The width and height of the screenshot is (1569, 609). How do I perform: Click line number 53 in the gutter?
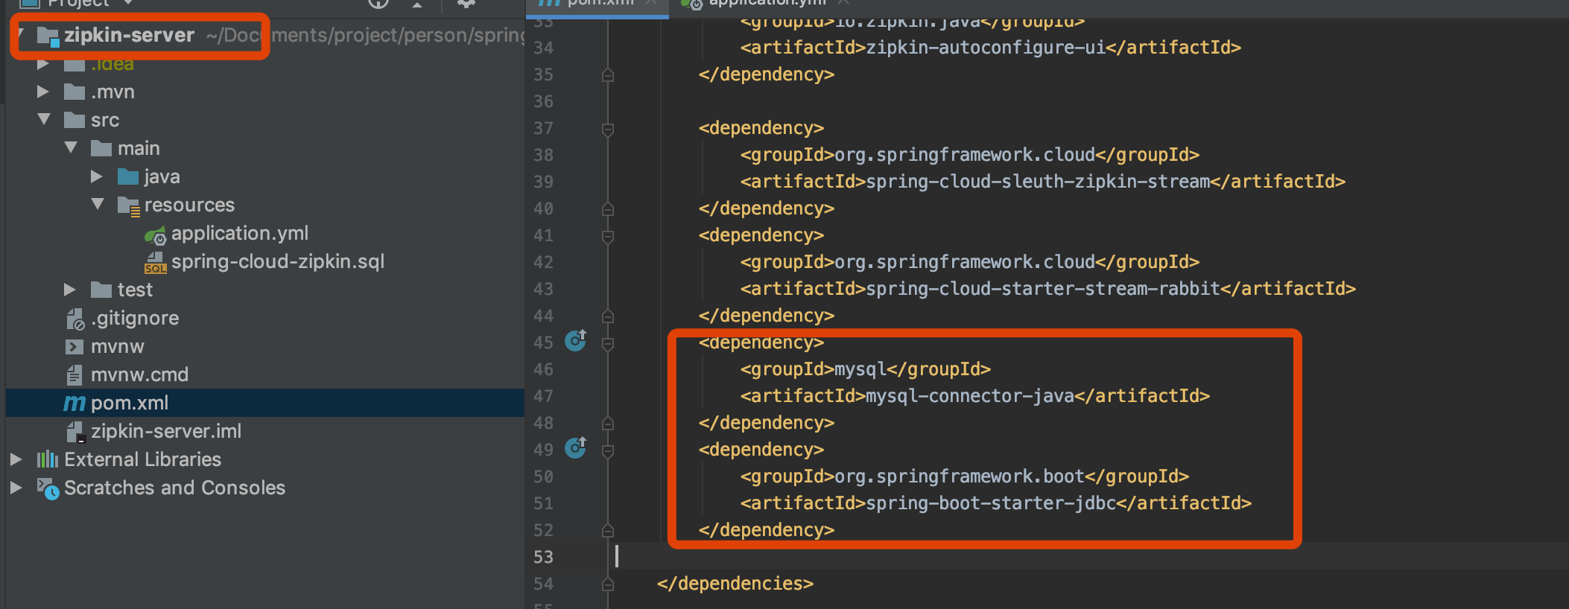[x=544, y=557]
